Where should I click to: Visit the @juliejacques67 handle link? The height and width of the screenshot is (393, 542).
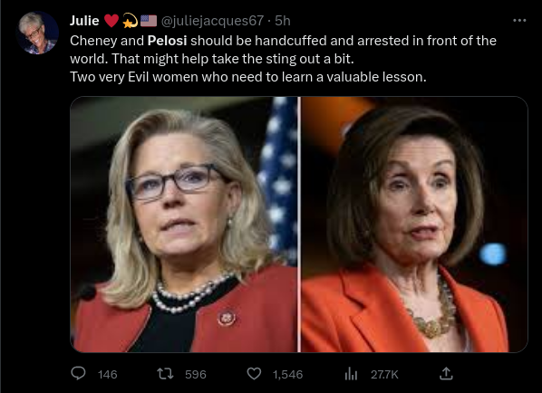tap(213, 21)
